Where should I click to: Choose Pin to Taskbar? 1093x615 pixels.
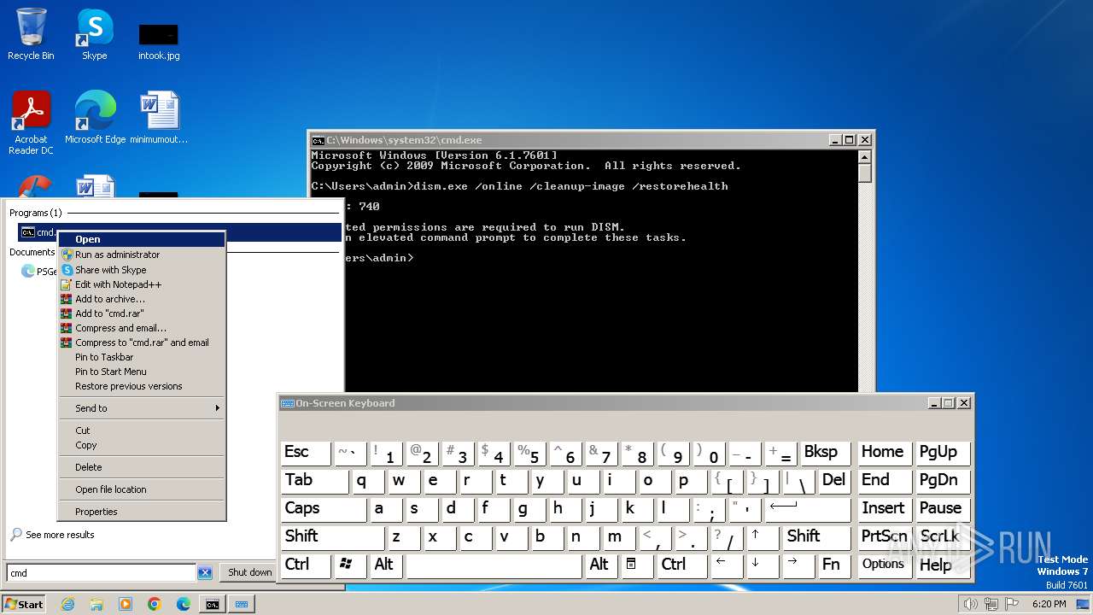[141, 356]
